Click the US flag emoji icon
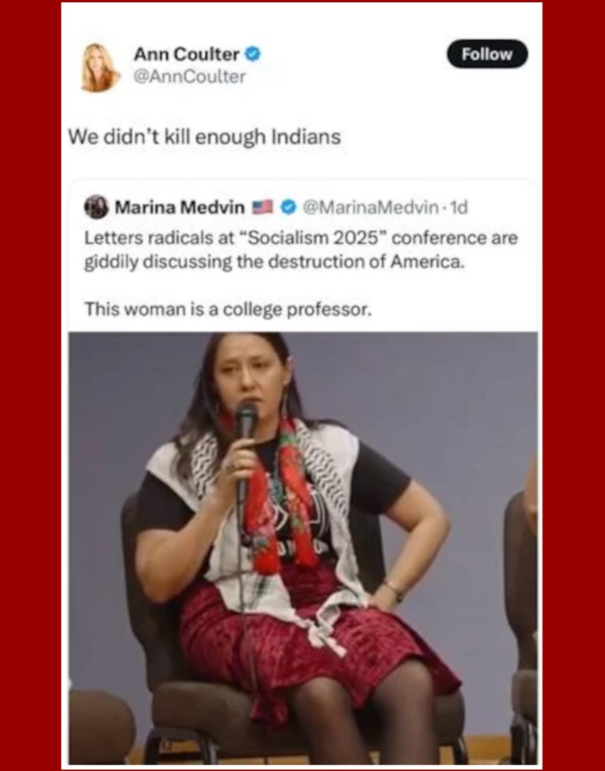 263,207
